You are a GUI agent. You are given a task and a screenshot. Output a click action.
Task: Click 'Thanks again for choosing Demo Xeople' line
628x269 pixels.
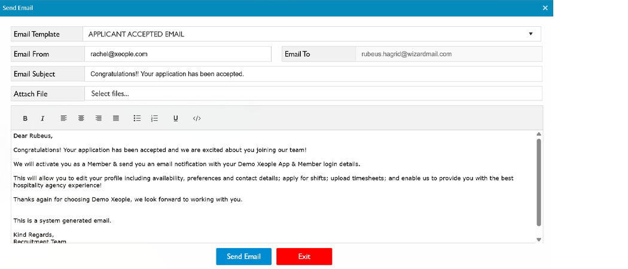(x=128, y=199)
